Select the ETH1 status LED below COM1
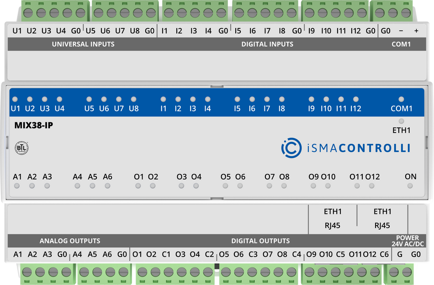 click(x=402, y=121)
